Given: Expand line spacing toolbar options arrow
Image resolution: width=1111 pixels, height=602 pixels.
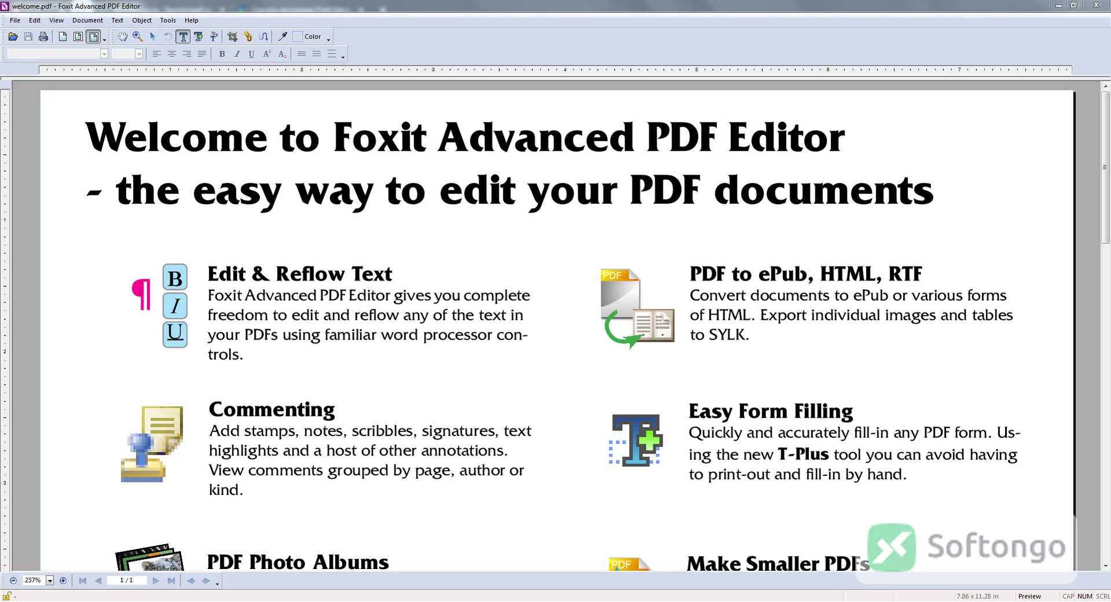Looking at the screenshot, I should 343,56.
